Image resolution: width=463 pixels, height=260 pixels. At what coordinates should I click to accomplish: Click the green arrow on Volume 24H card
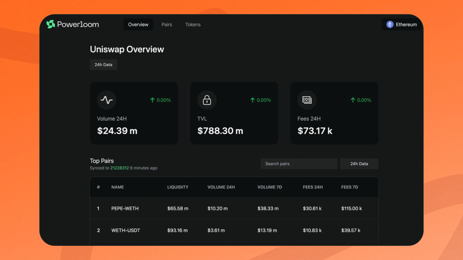pyautogui.click(x=152, y=100)
